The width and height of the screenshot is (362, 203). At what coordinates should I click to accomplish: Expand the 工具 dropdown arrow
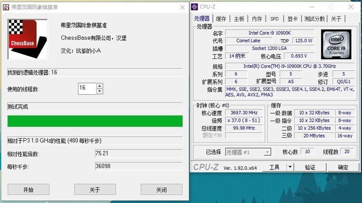tap(290, 167)
